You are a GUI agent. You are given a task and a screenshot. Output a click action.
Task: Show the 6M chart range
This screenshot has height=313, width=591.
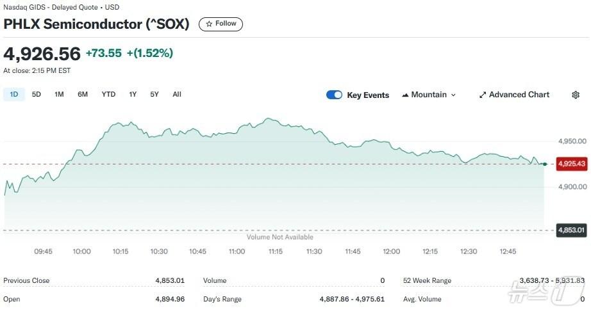click(83, 94)
